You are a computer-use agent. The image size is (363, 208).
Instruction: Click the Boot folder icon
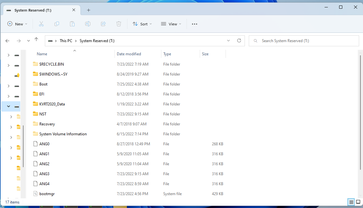35,84
